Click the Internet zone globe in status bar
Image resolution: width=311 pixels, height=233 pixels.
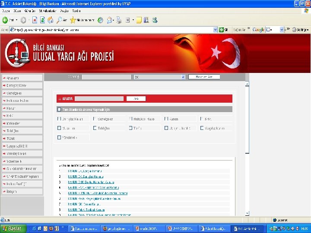point(275,220)
